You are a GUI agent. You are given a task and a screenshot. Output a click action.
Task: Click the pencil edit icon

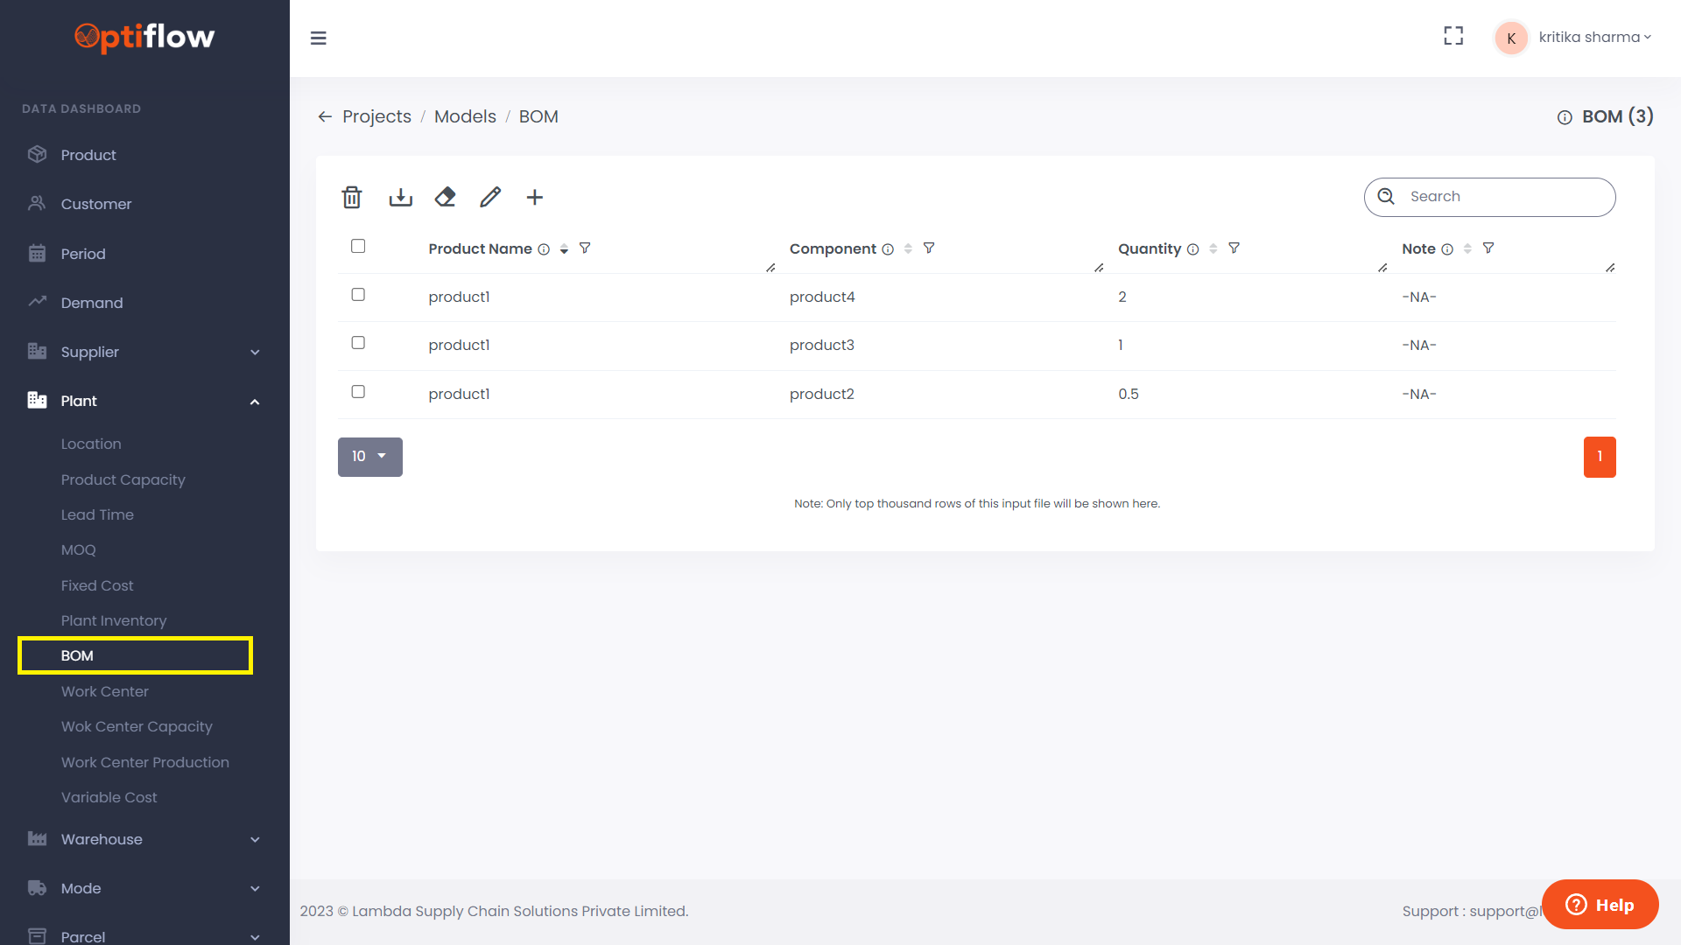(x=490, y=198)
